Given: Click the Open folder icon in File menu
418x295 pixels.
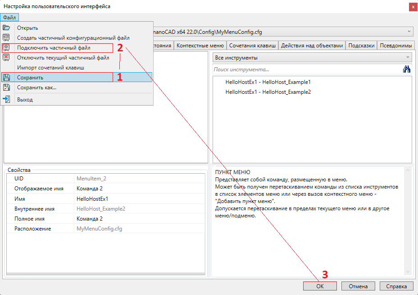Looking at the screenshot, I should click(x=6, y=28).
